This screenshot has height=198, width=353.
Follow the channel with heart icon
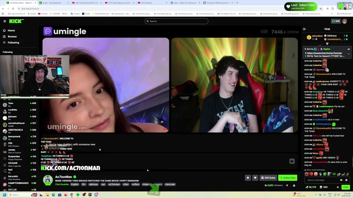point(255,178)
